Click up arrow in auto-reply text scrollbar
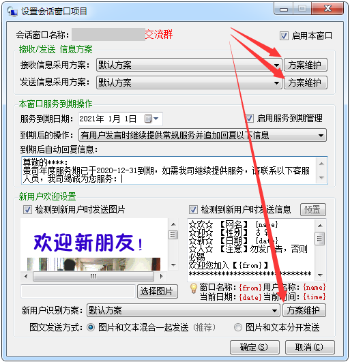This screenshot has width=350, height=362. (x=321, y=164)
